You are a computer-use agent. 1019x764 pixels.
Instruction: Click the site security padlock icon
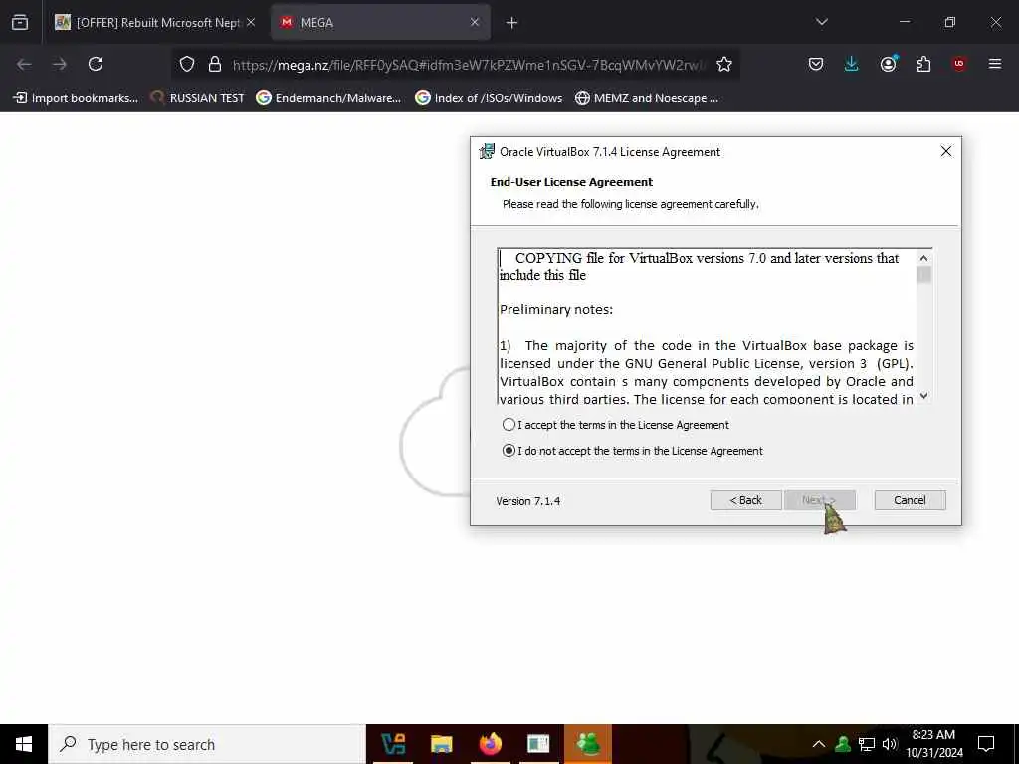[215, 64]
